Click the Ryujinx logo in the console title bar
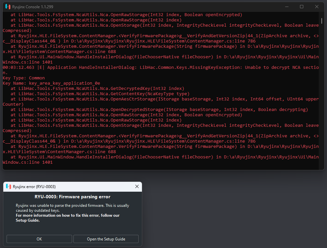The width and height of the screenshot is (327, 248). pyautogui.click(x=8, y=7)
